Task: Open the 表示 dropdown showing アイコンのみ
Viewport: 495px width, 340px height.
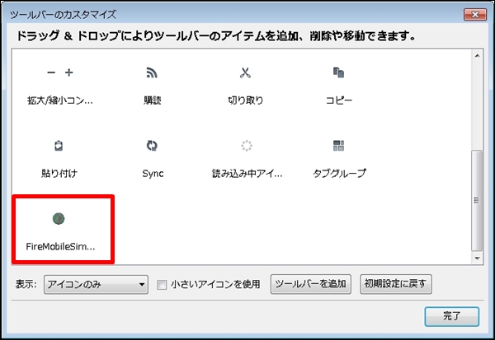Action: 96,285
